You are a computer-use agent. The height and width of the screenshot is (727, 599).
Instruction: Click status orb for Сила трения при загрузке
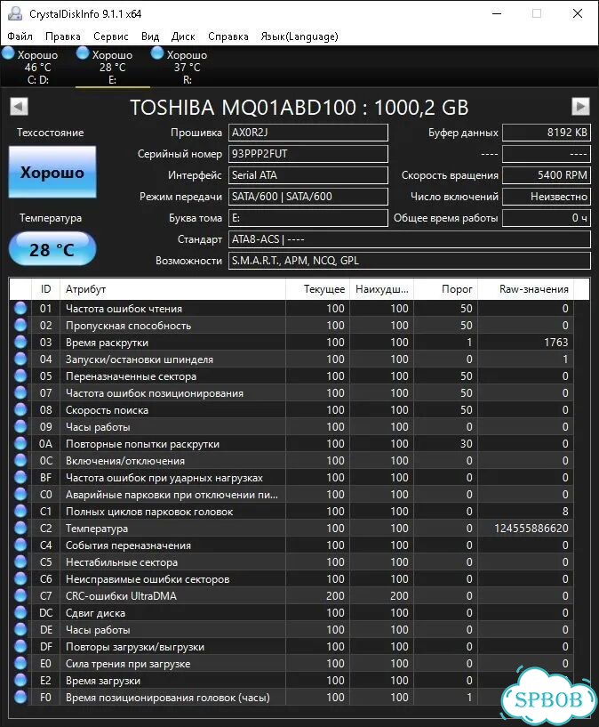tap(20, 664)
